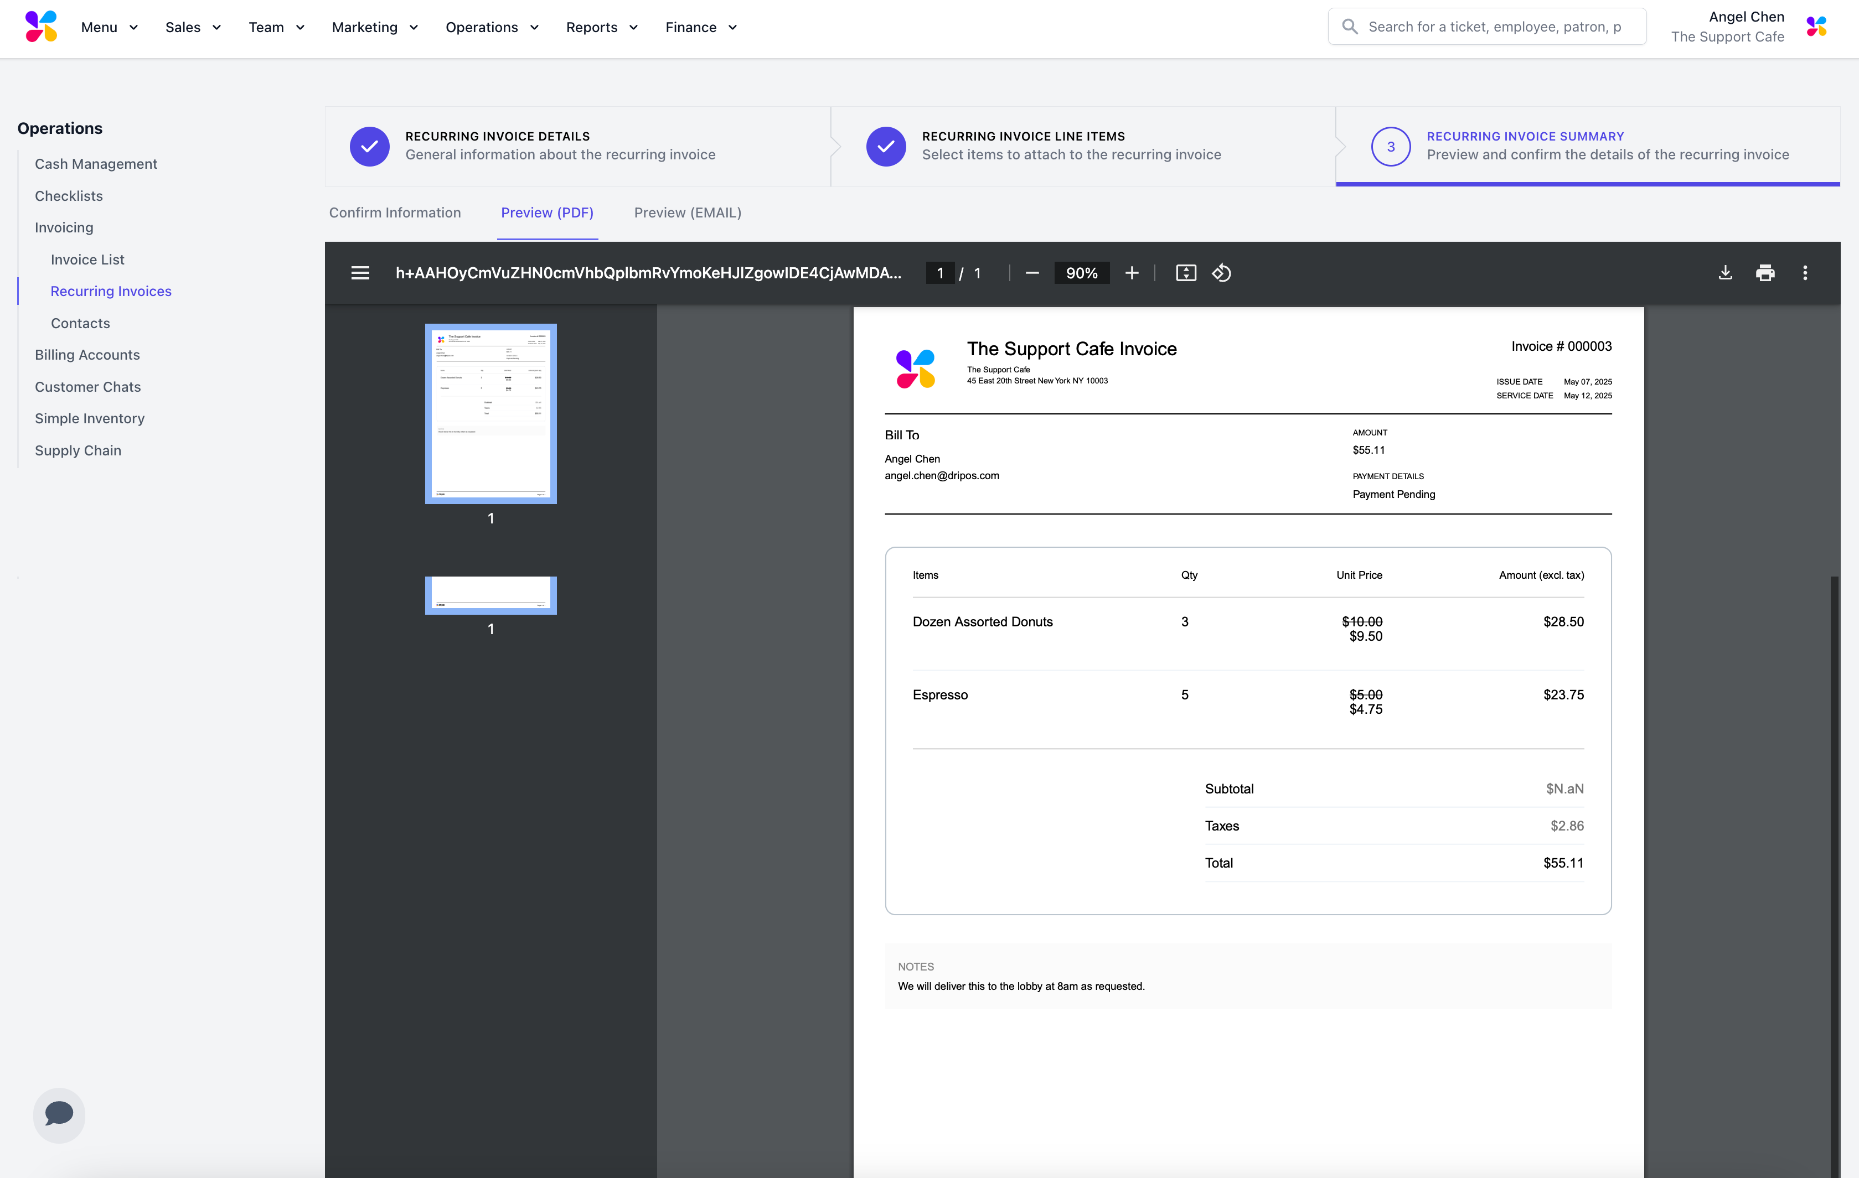Open the Reports dropdown menu

601,27
